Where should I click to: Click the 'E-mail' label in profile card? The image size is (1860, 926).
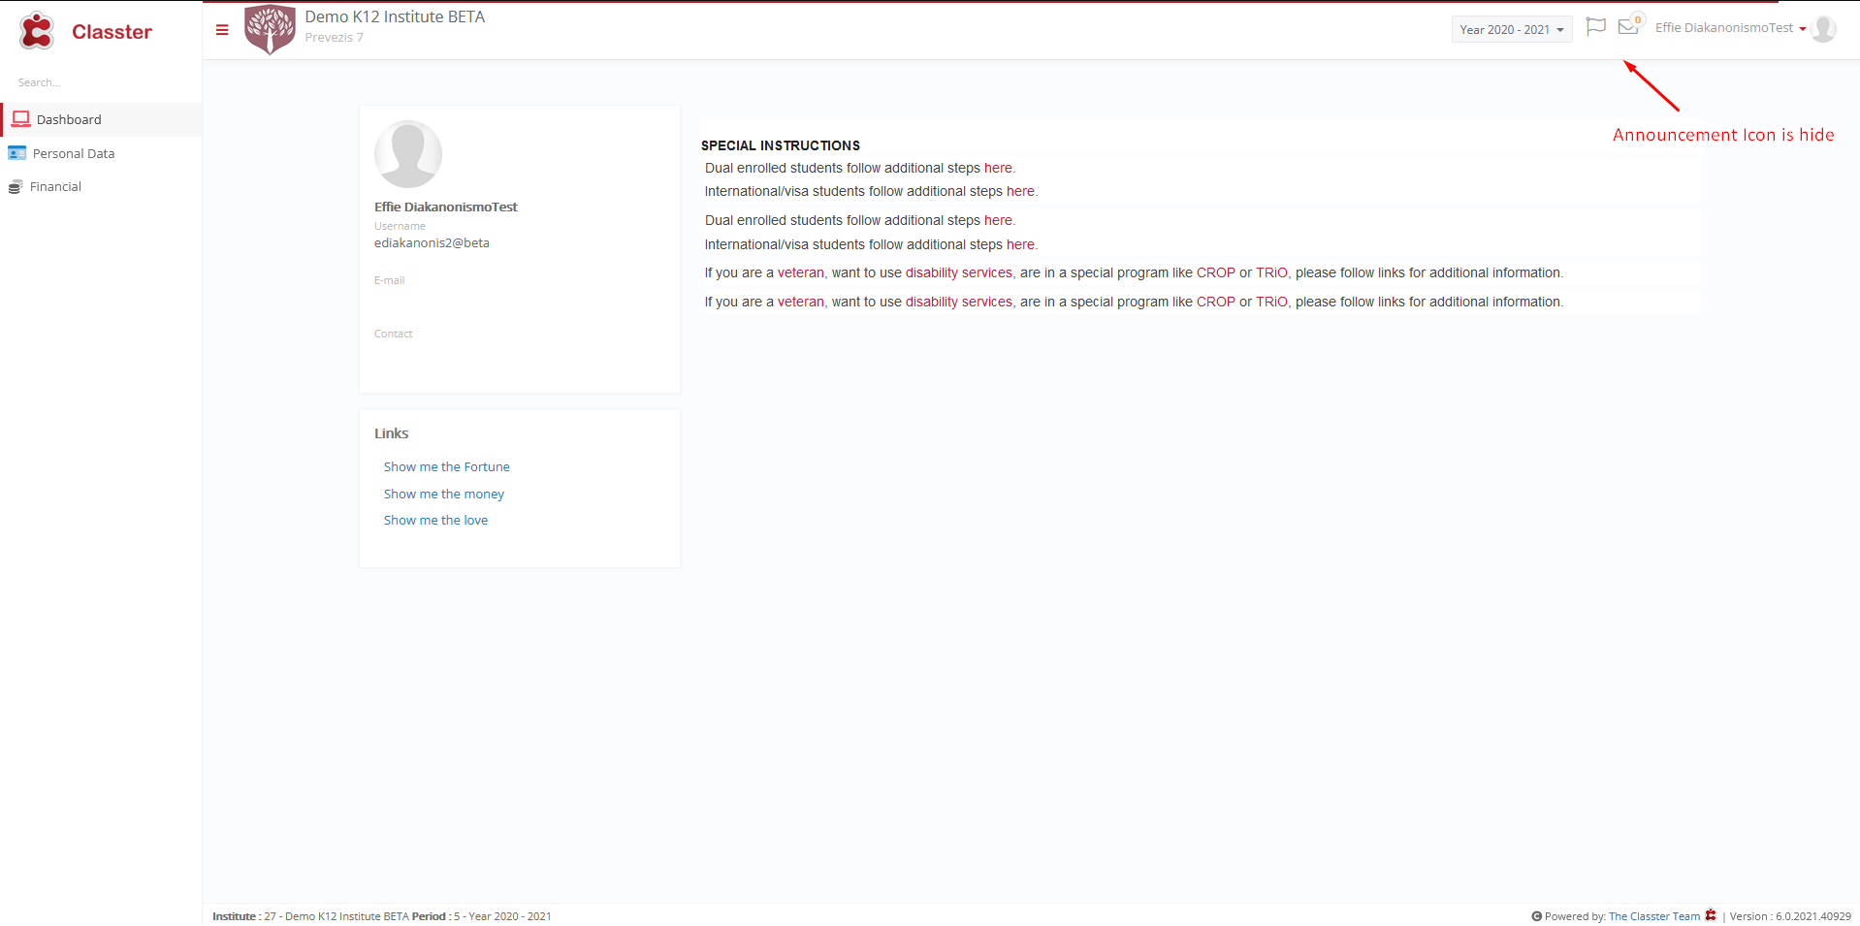point(389,280)
